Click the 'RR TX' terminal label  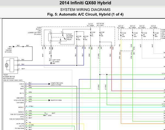[x=22, y=93]
